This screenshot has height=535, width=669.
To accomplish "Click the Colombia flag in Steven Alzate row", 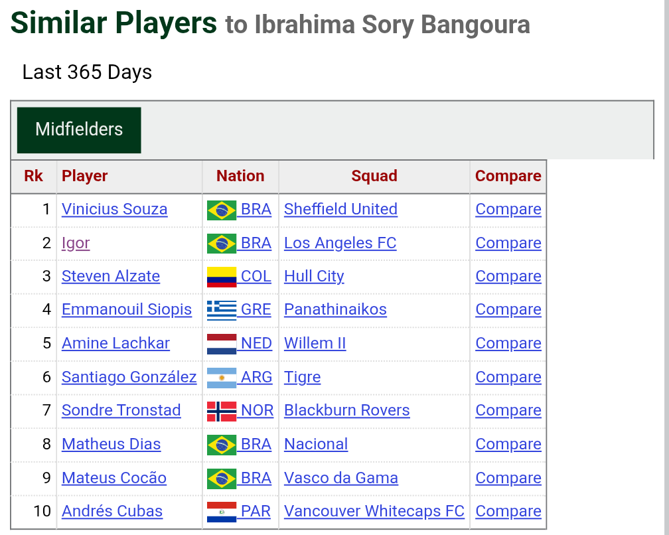I will click(222, 277).
